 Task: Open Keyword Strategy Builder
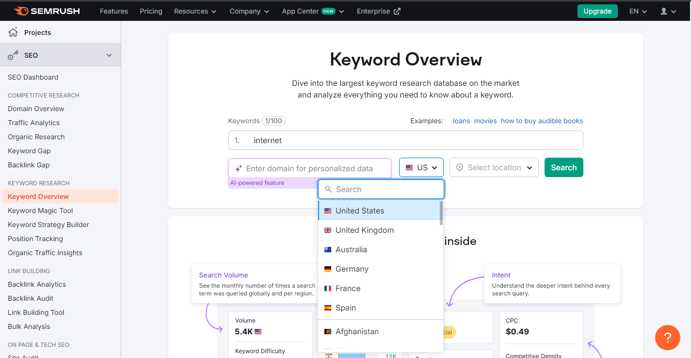(x=48, y=225)
